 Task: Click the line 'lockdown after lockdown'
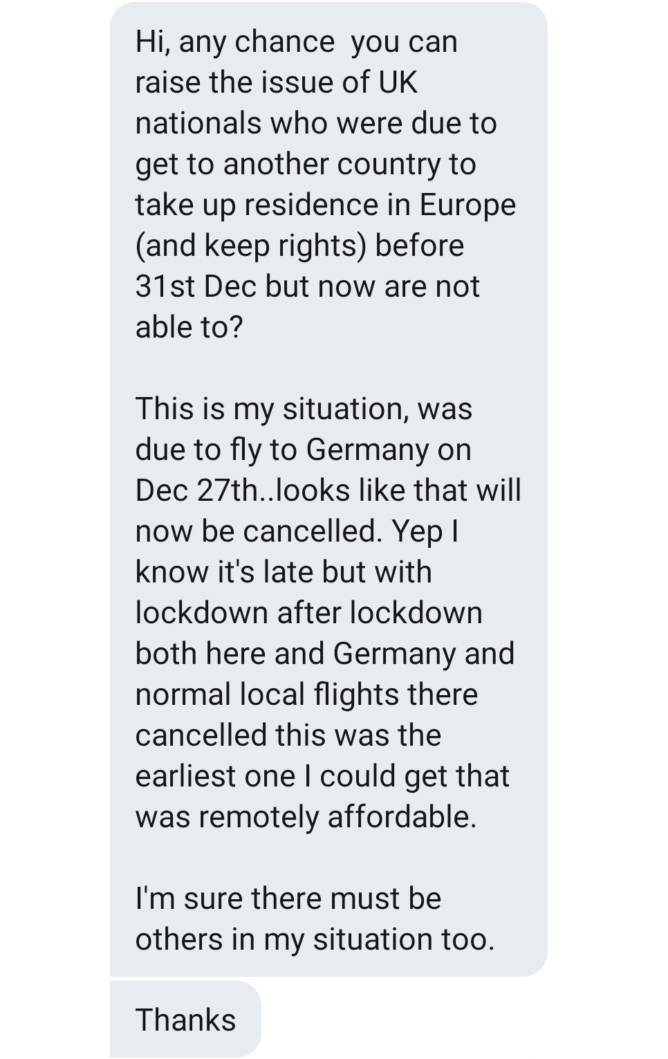coord(309,613)
